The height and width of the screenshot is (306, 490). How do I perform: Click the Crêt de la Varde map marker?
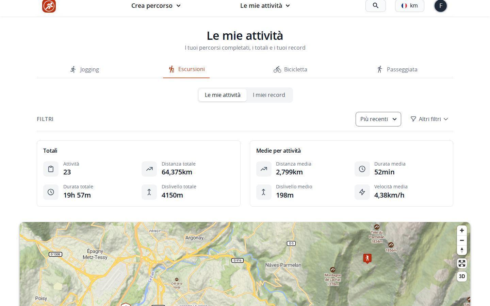(177, 279)
